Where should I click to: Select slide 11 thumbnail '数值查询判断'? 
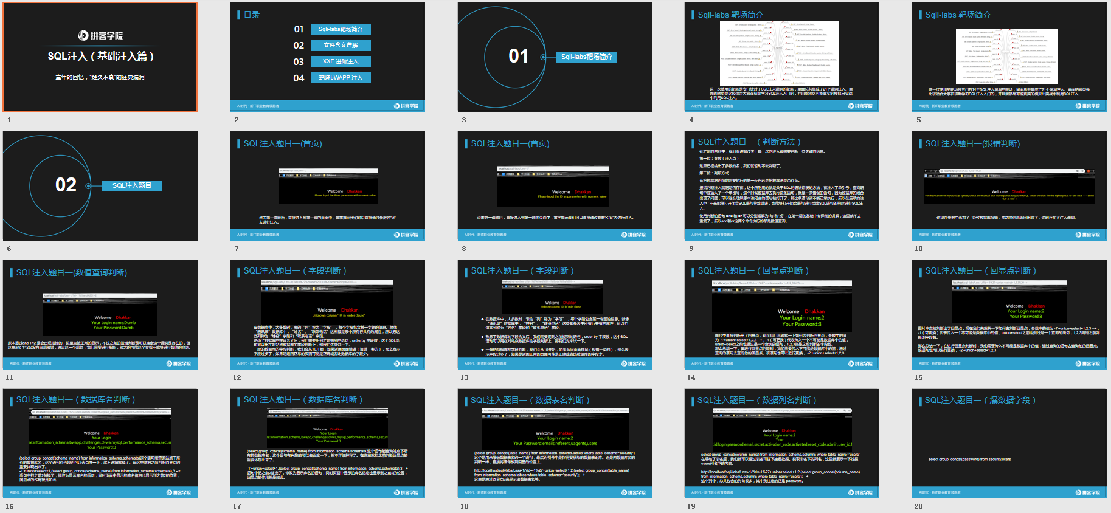(100, 315)
